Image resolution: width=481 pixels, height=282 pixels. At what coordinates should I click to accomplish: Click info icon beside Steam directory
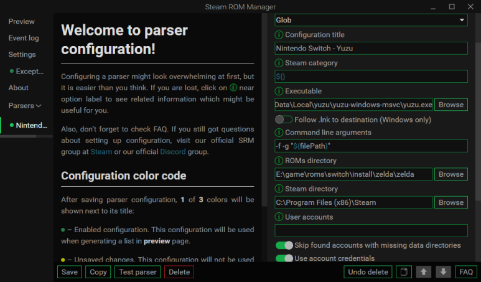[279, 189]
